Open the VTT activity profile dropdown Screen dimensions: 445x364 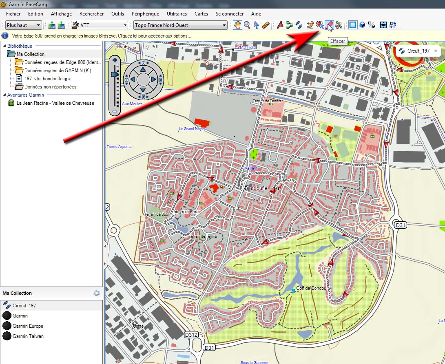tap(100, 25)
